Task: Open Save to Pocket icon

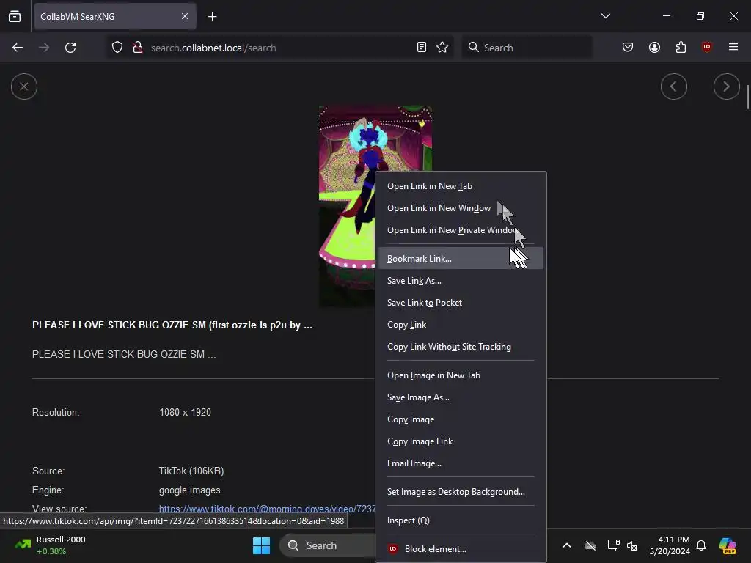Action: (x=628, y=48)
